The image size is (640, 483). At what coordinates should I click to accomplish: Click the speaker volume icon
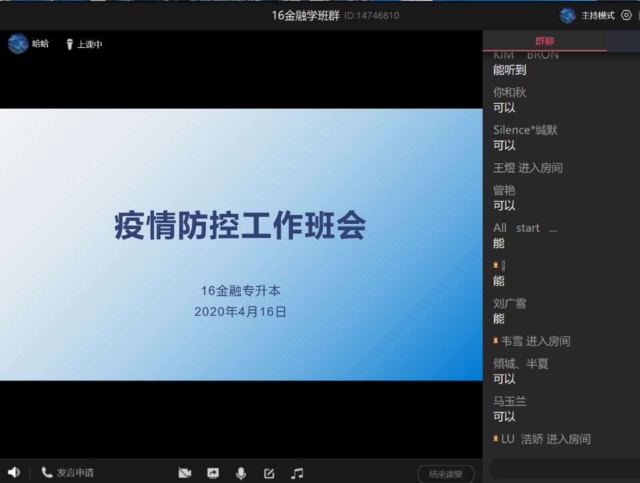click(14, 472)
